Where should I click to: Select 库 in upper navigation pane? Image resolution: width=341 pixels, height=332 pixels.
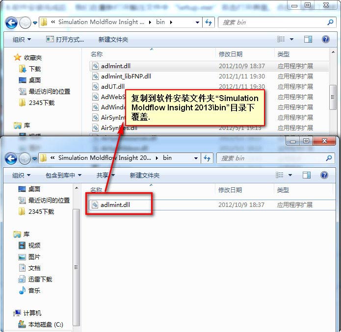[x=22, y=126]
